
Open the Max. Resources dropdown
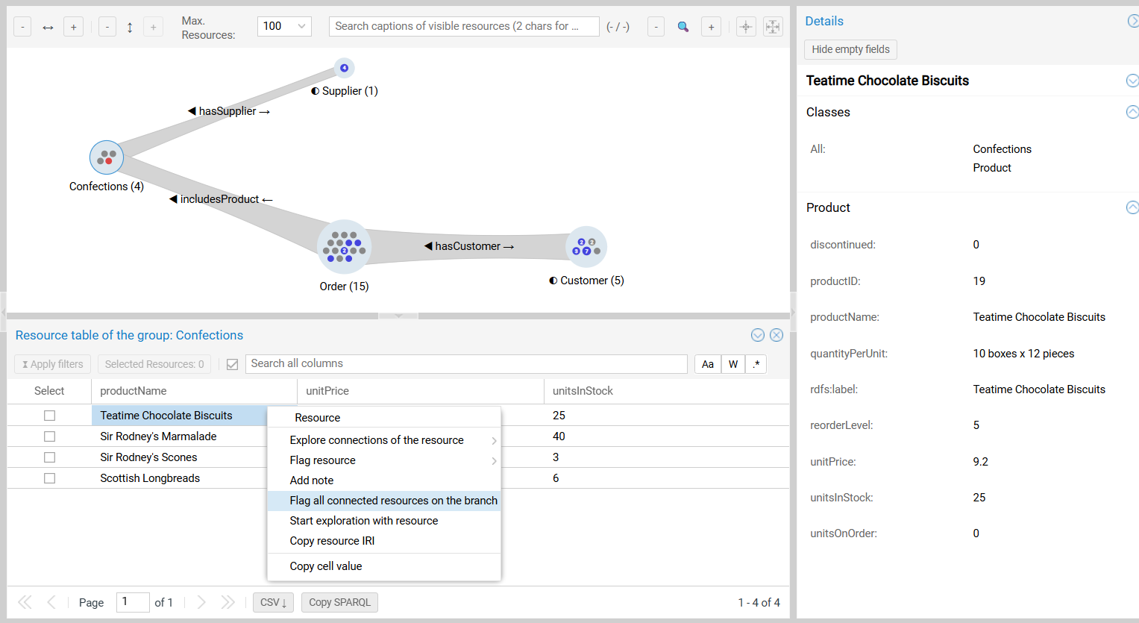[284, 26]
